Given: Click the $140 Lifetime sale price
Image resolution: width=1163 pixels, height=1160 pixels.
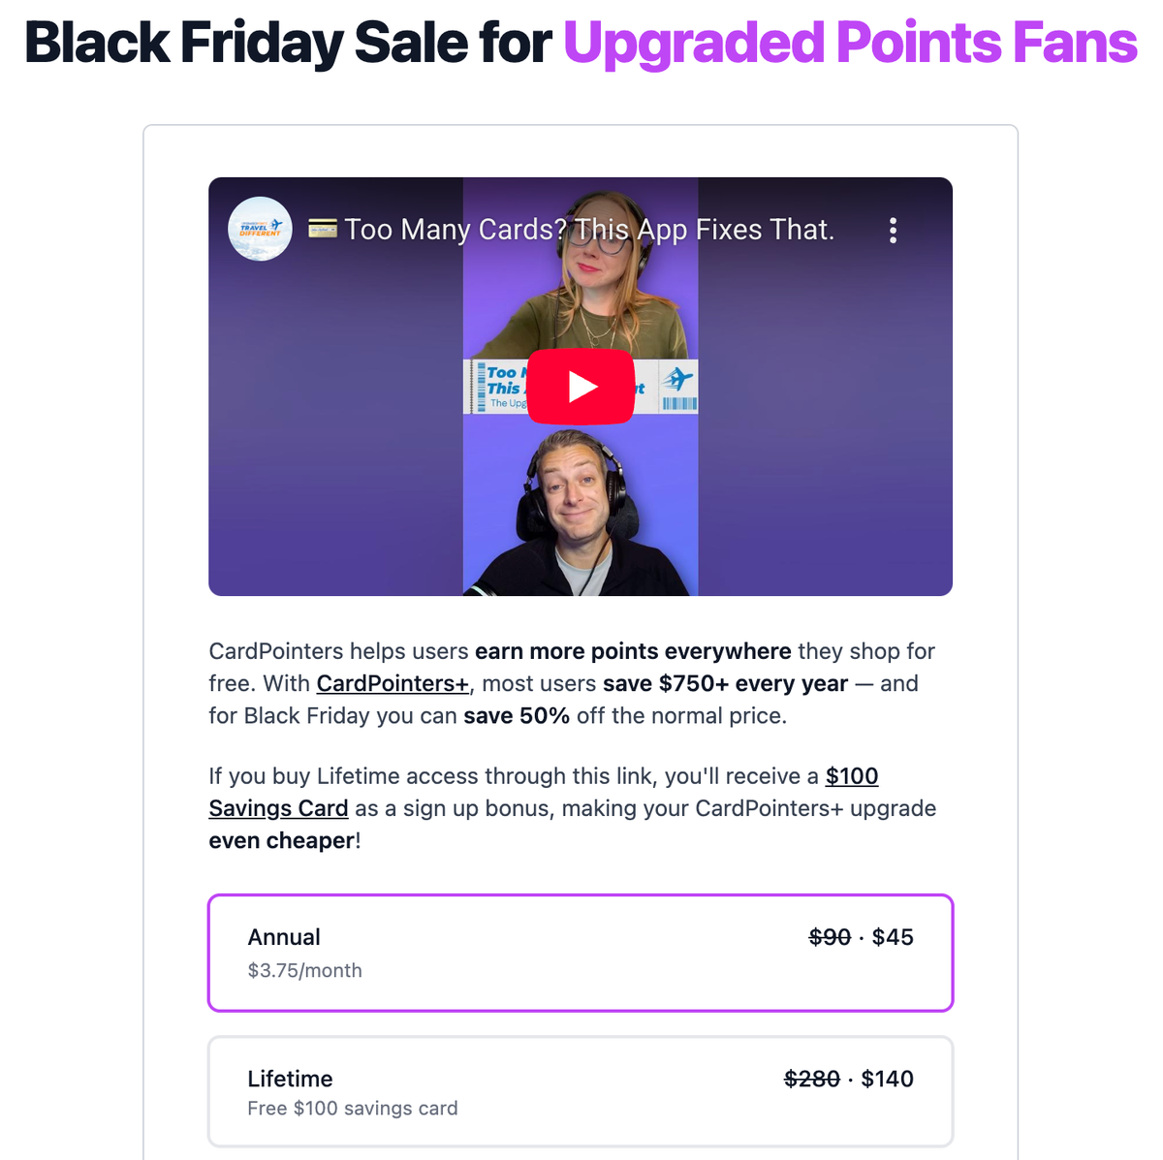Looking at the screenshot, I should coord(888,1078).
